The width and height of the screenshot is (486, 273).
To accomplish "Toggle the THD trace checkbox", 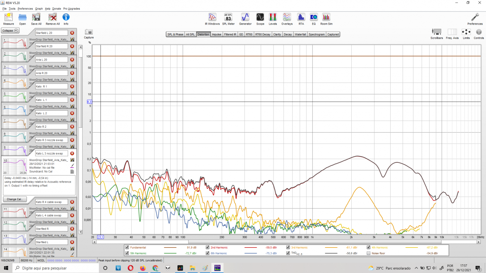I will (x=288, y=253).
